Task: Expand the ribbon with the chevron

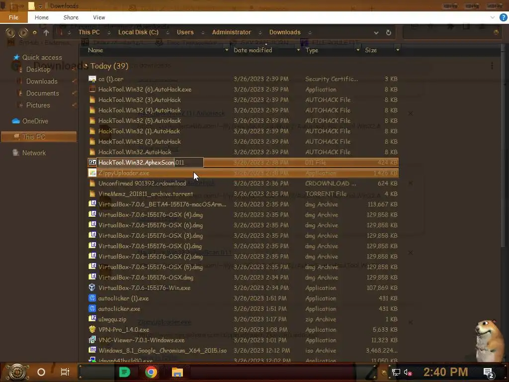Action: [x=493, y=17]
